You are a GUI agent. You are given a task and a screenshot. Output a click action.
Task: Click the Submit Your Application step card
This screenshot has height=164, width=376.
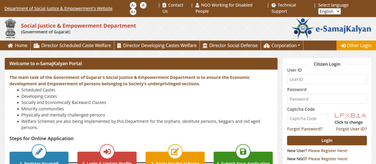coord(243,158)
